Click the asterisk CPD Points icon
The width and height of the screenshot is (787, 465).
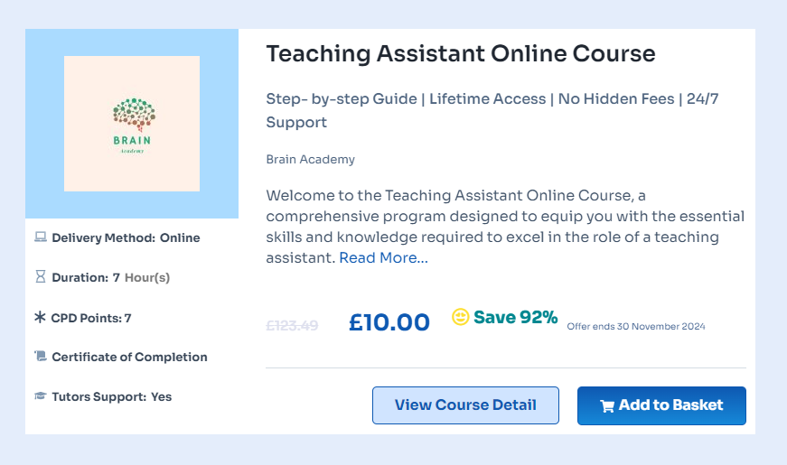(40, 318)
